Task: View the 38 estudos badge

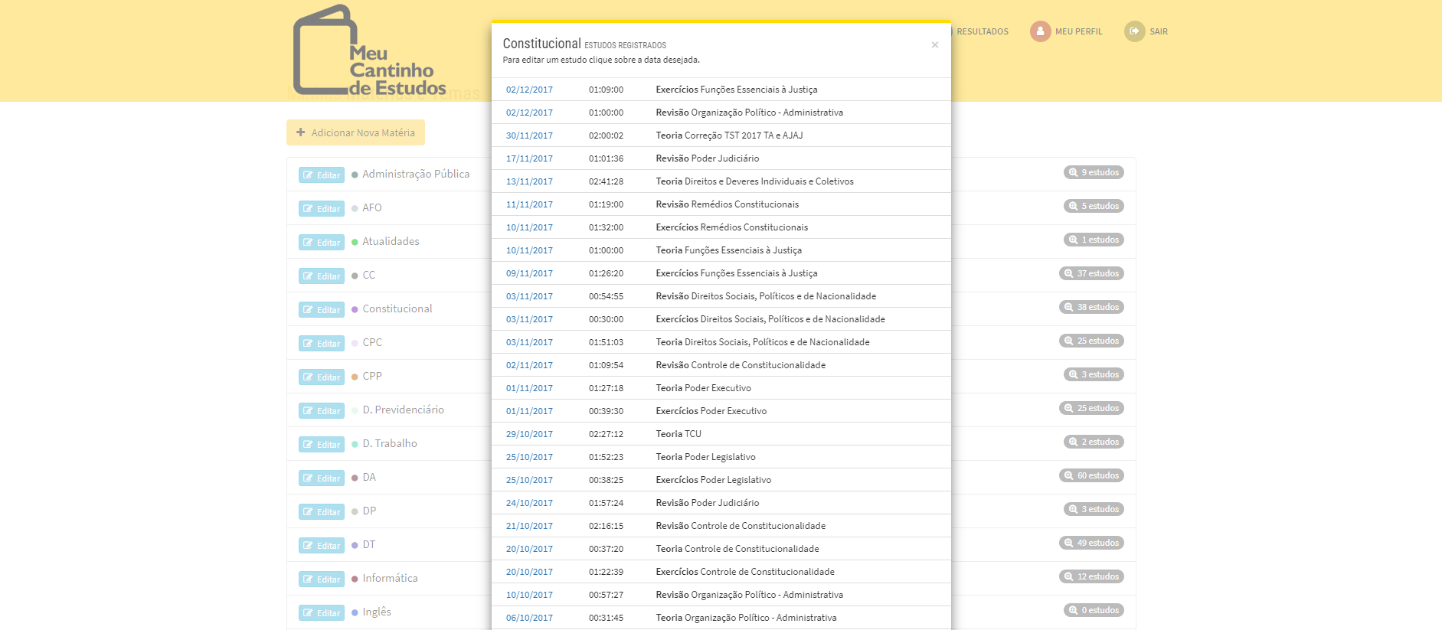Action: pos(1091,307)
